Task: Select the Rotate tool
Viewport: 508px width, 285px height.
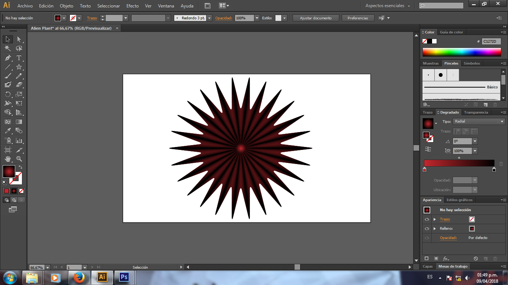Action: click(x=8, y=94)
